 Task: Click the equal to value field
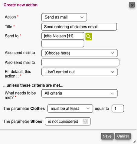tap(118, 109)
